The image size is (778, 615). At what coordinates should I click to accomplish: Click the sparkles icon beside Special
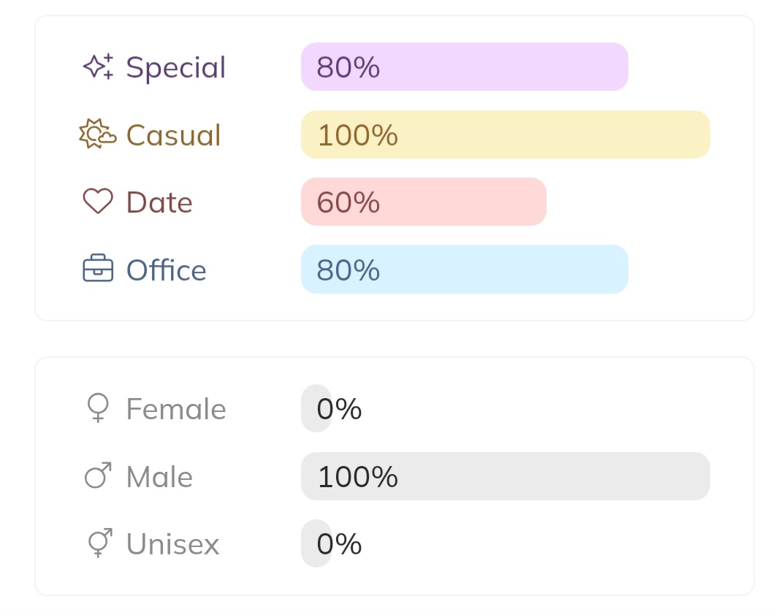98,66
